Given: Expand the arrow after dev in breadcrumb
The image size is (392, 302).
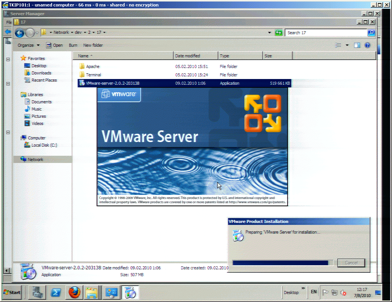Looking at the screenshot, I should tap(85, 33).
